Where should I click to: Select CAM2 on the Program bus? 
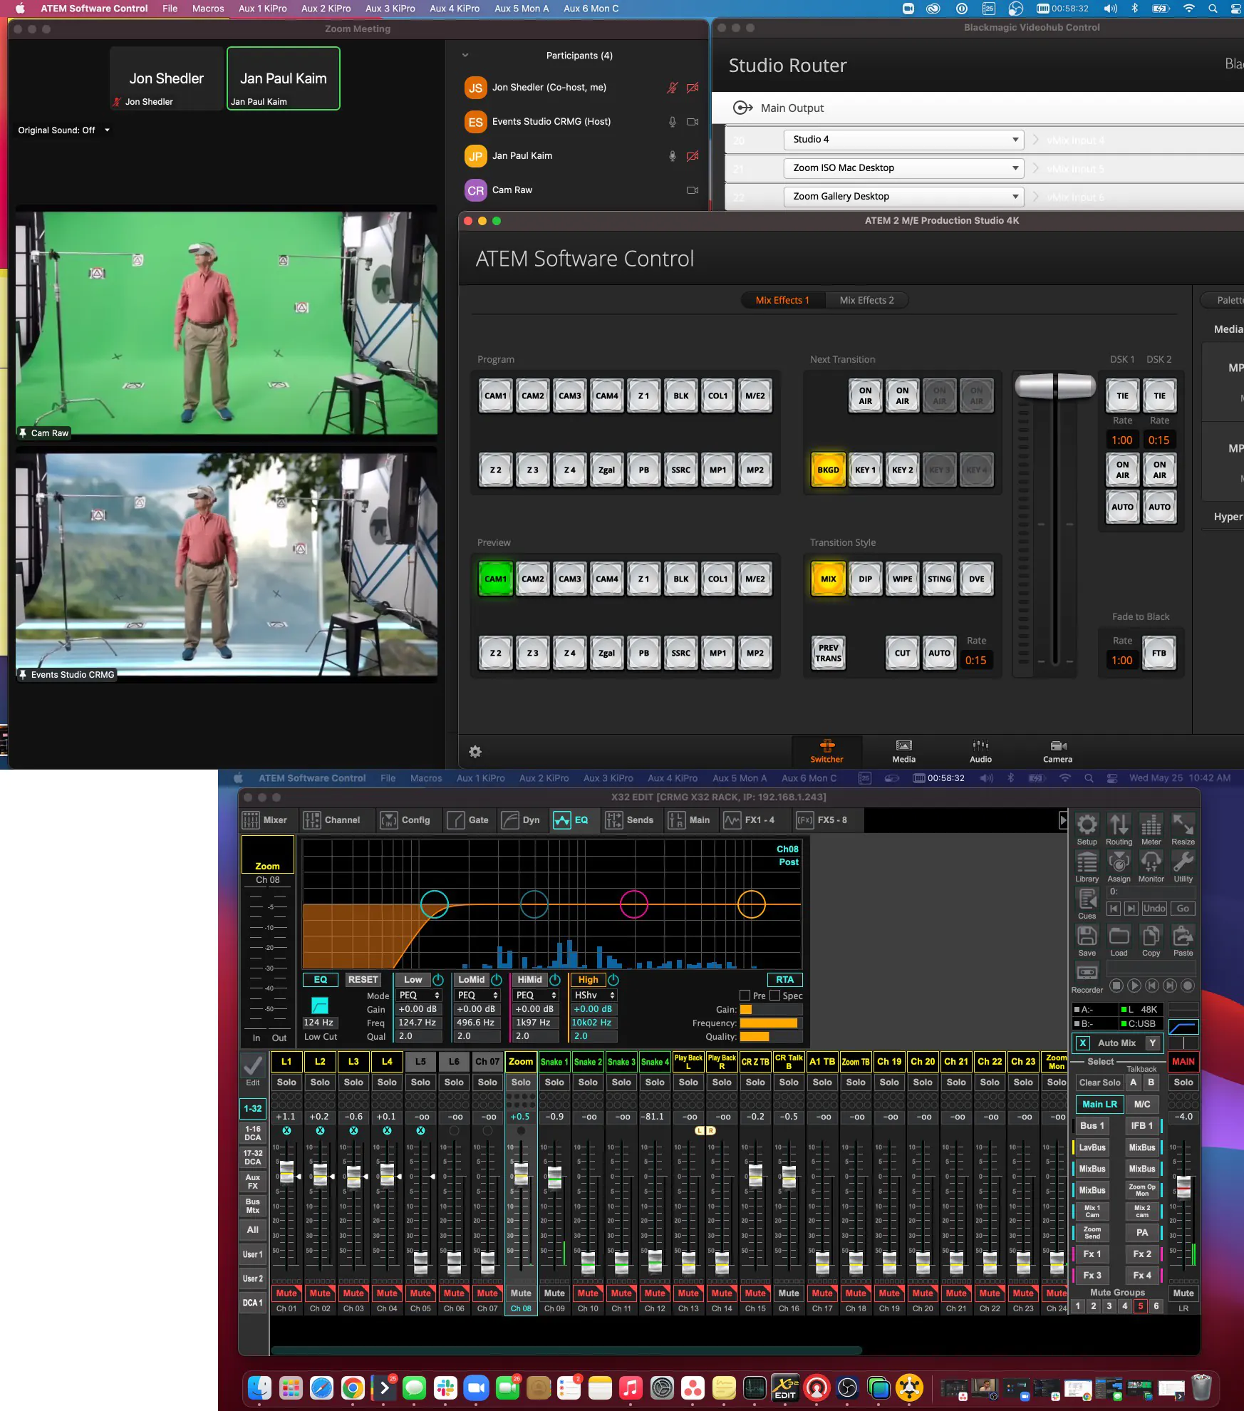(x=532, y=396)
